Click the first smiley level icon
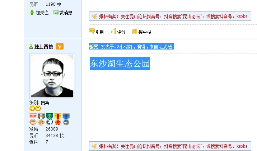 click(32, 108)
